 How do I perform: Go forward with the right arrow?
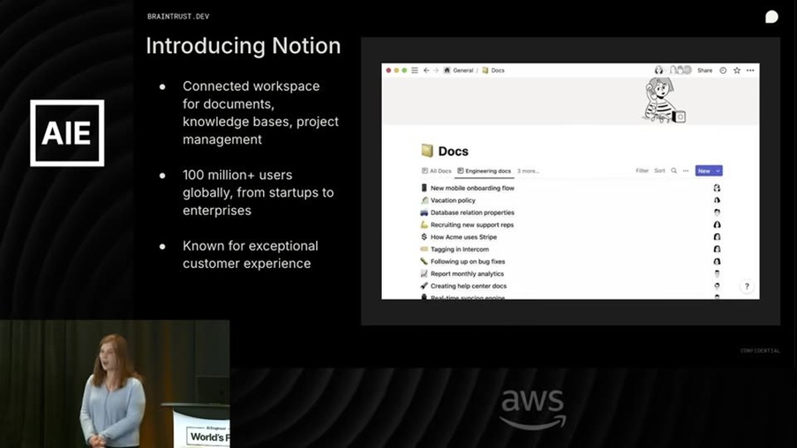coord(436,70)
